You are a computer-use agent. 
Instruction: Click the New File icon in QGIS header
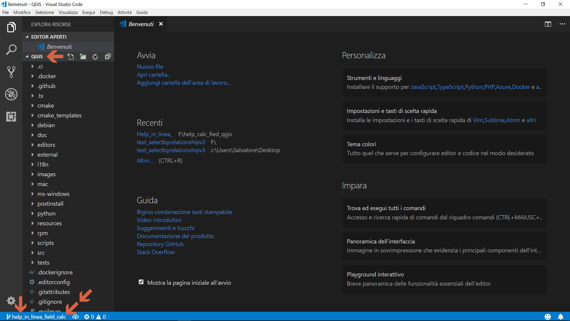click(71, 56)
